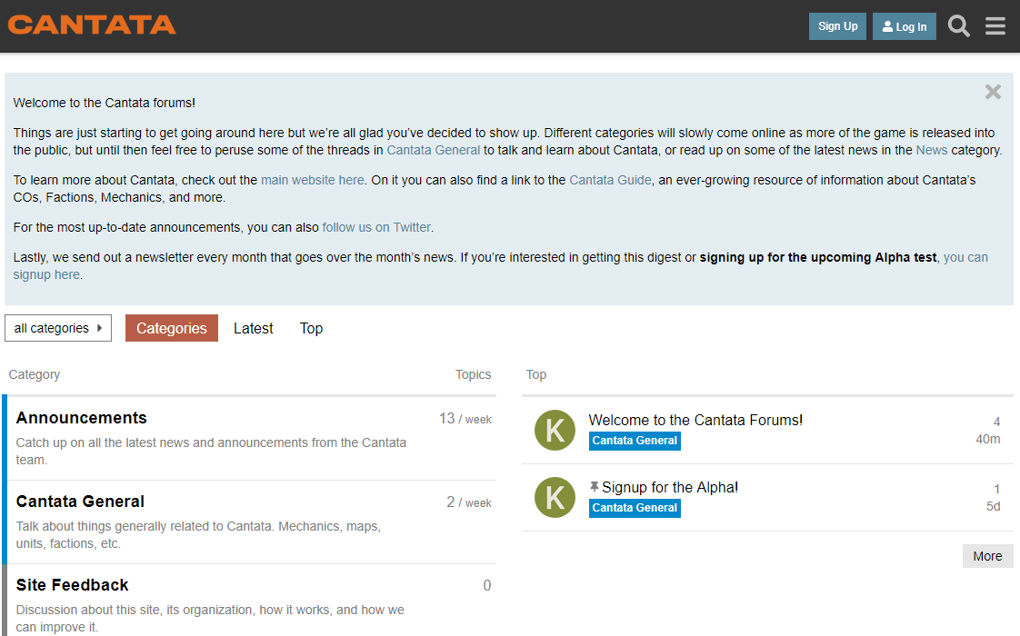This screenshot has width=1020, height=636.
Task: Open the hamburger menu icon
Action: pos(995,26)
